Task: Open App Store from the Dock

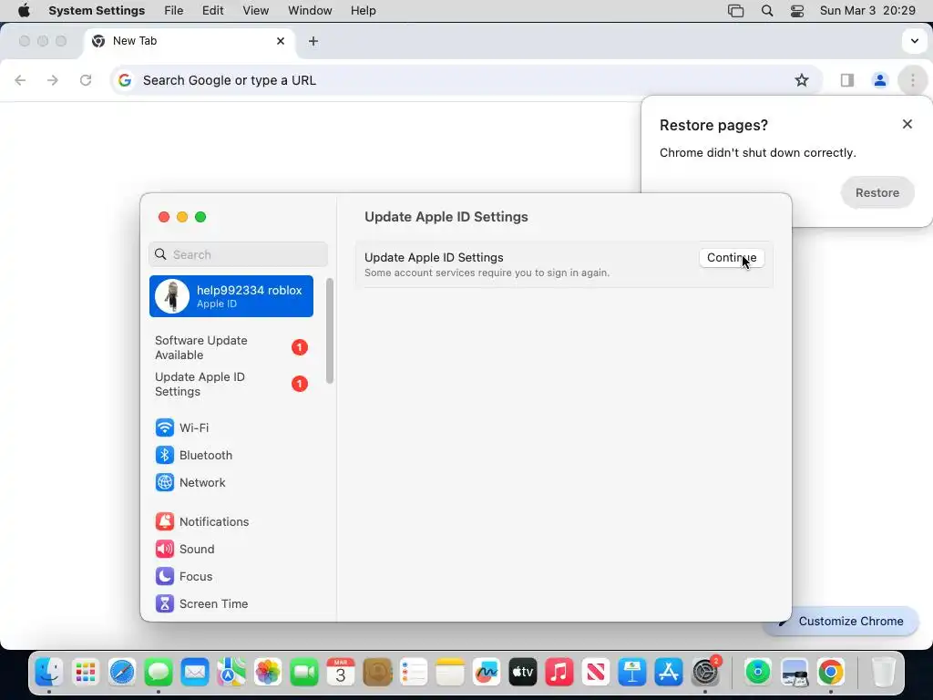Action: (668, 673)
